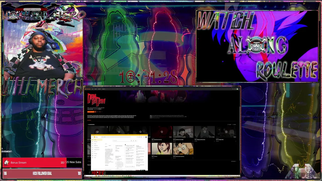This screenshot has width=322, height=181.
Task: Go to Next Season link
Action: click(x=233, y=161)
